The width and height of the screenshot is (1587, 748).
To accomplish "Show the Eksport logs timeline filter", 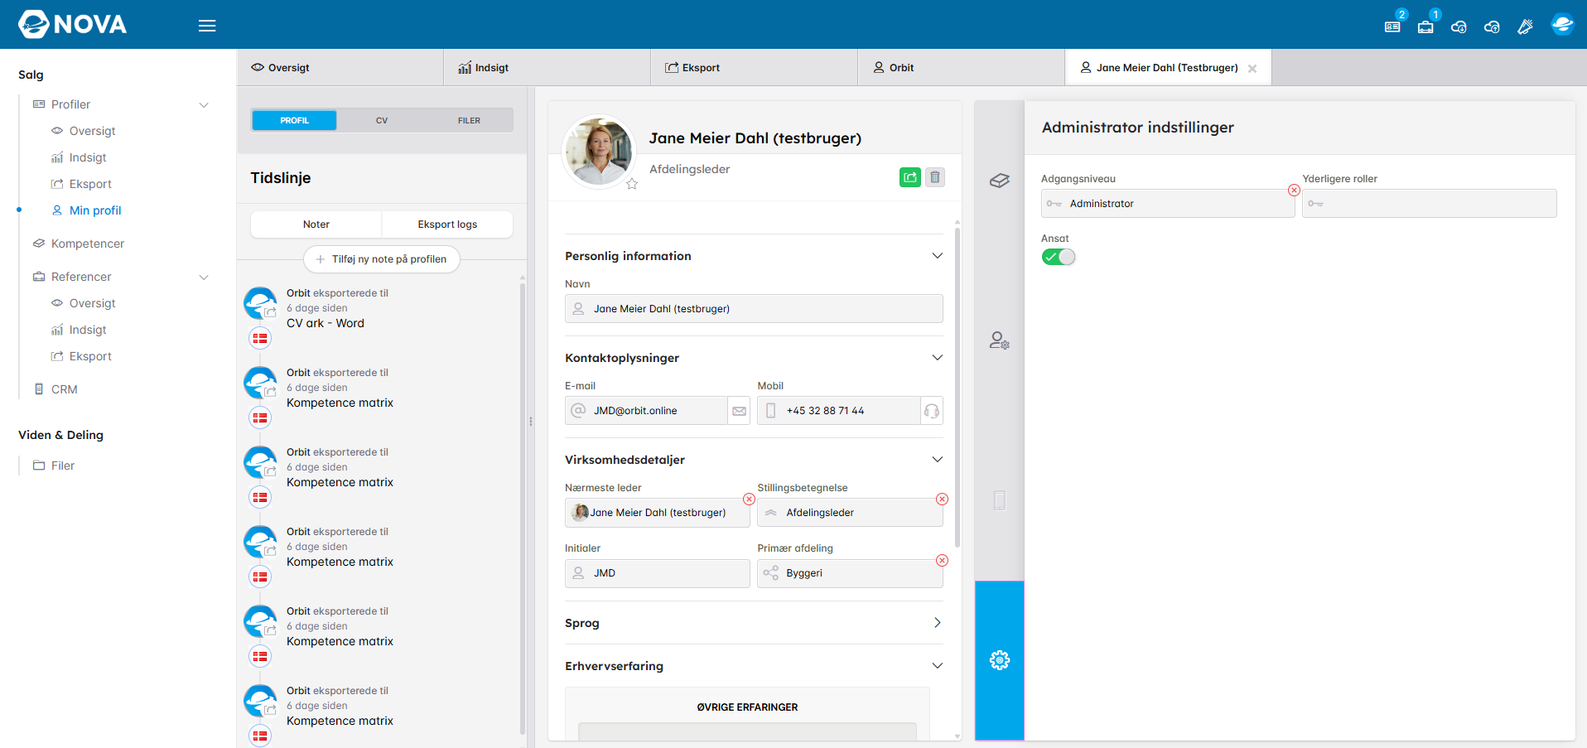I will [x=447, y=224].
